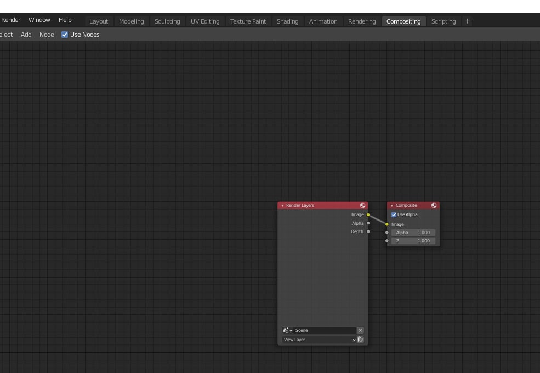
Task: Adjust the Alpha value field
Action: pos(413,233)
